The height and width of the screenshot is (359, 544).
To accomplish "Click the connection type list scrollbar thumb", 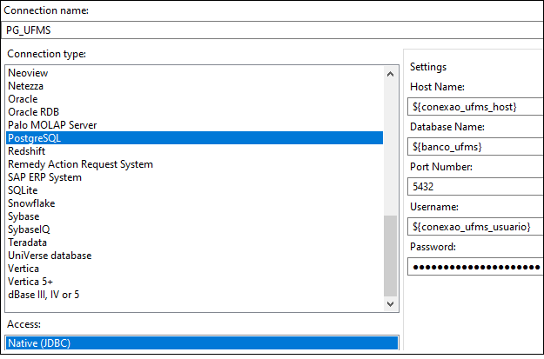I will [x=390, y=256].
